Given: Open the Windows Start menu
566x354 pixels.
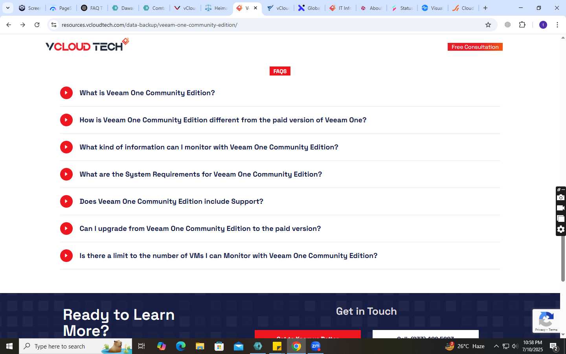Looking at the screenshot, I should pos(9,346).
